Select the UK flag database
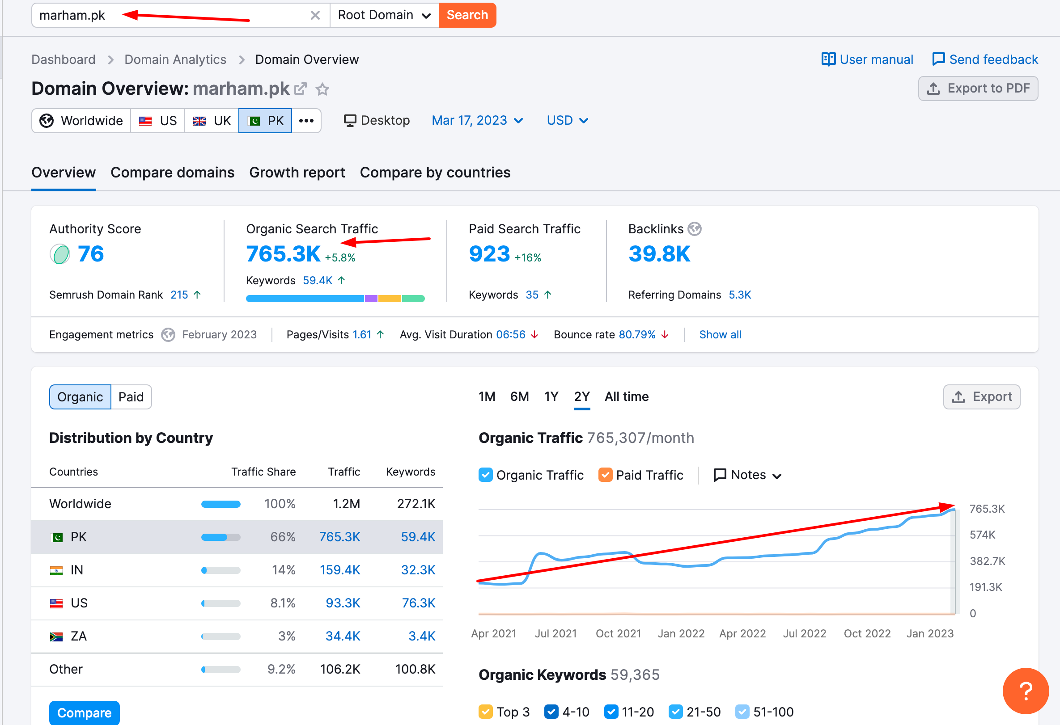 [x=199, y=121]
